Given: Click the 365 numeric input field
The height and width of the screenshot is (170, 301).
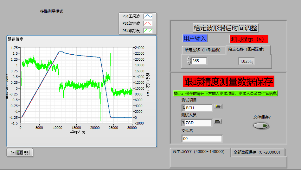Looking at the screenshot, I should coord(199,61).
